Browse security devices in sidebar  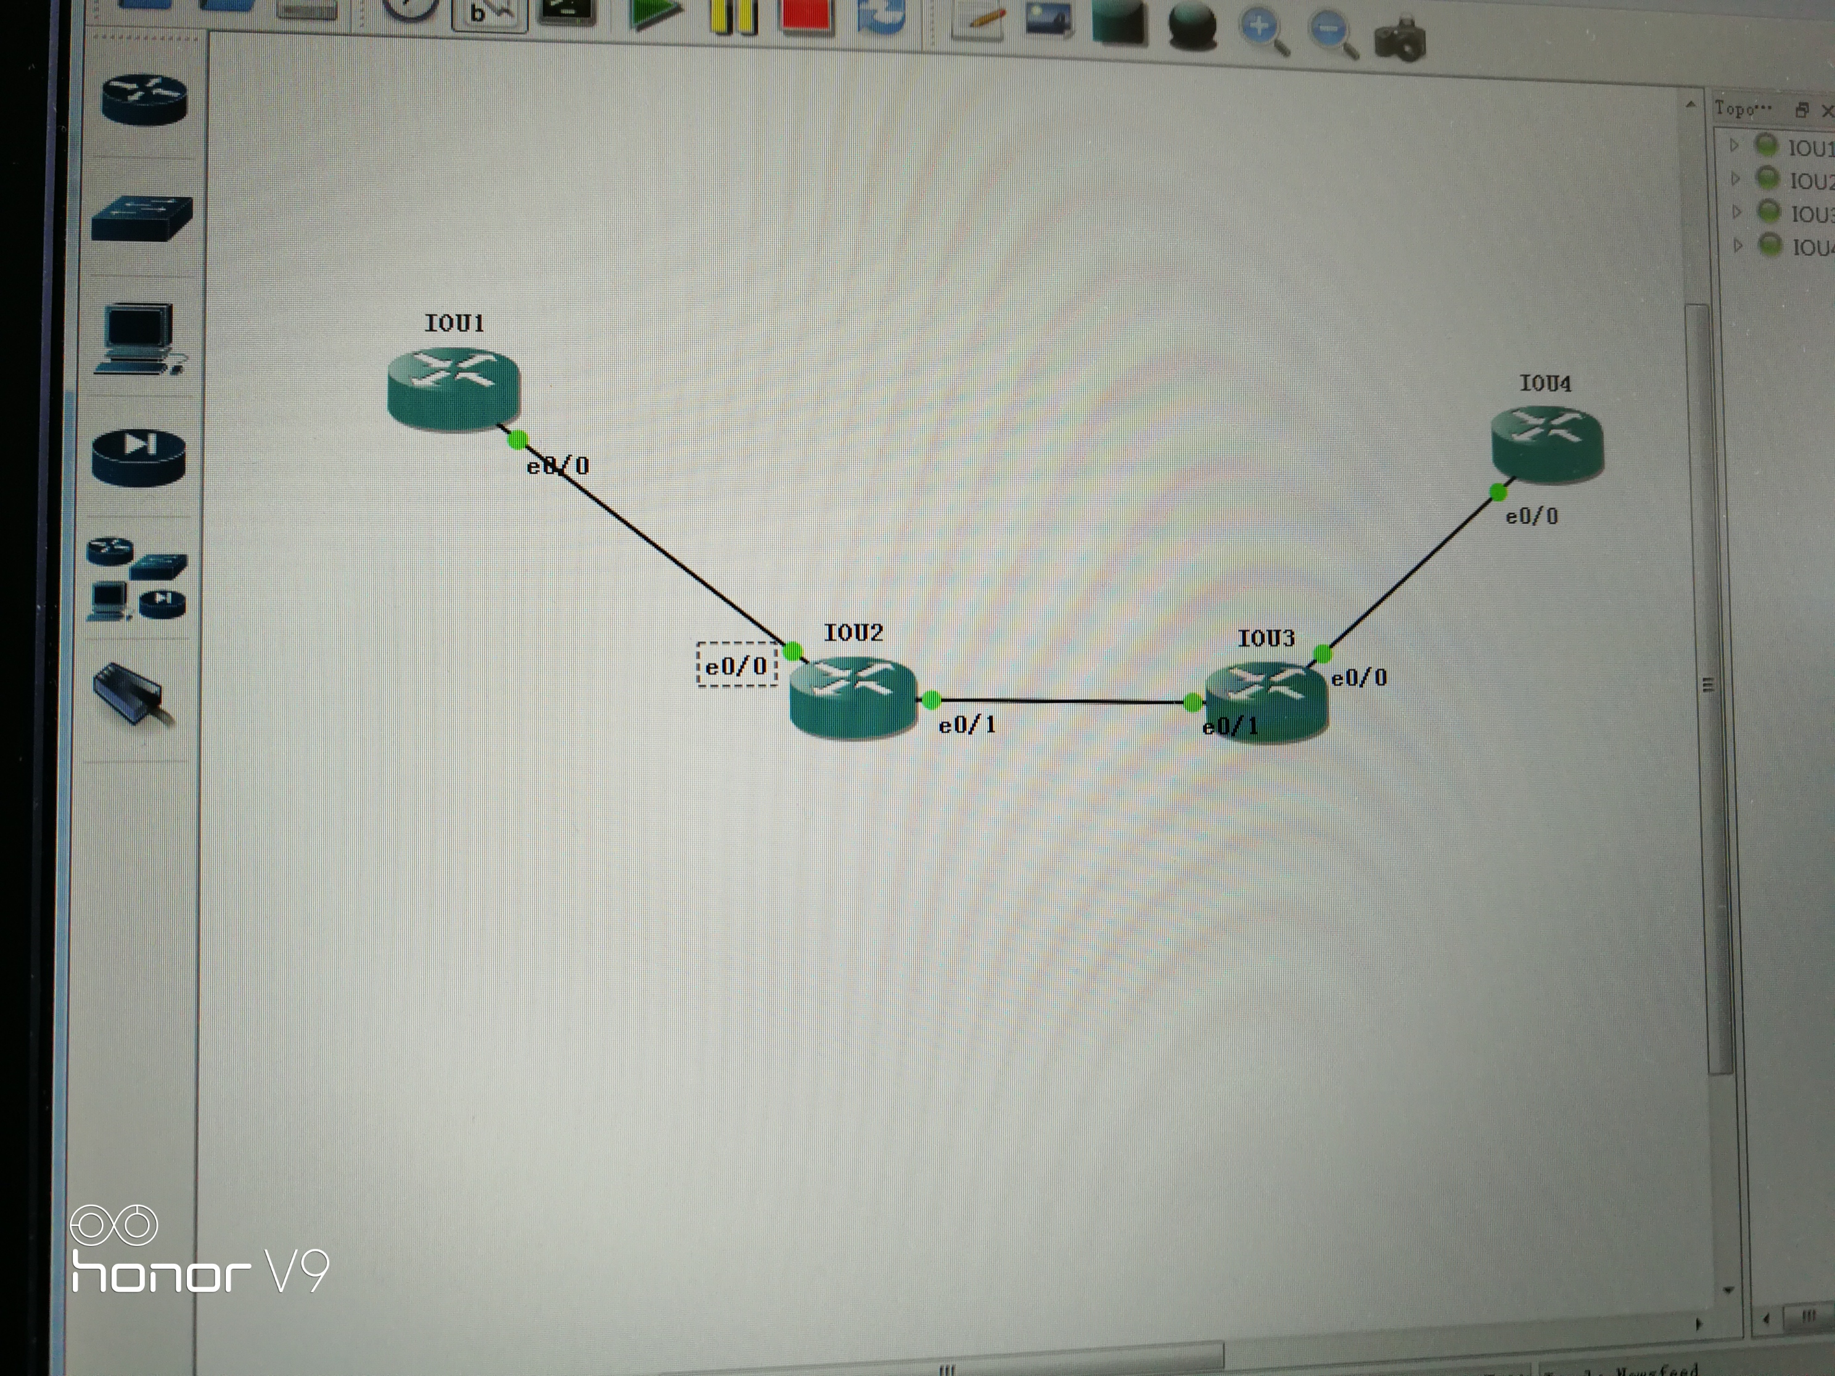tap(139, 457)
